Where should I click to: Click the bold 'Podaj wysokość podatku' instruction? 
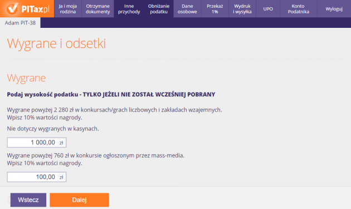tap(111, 95)
